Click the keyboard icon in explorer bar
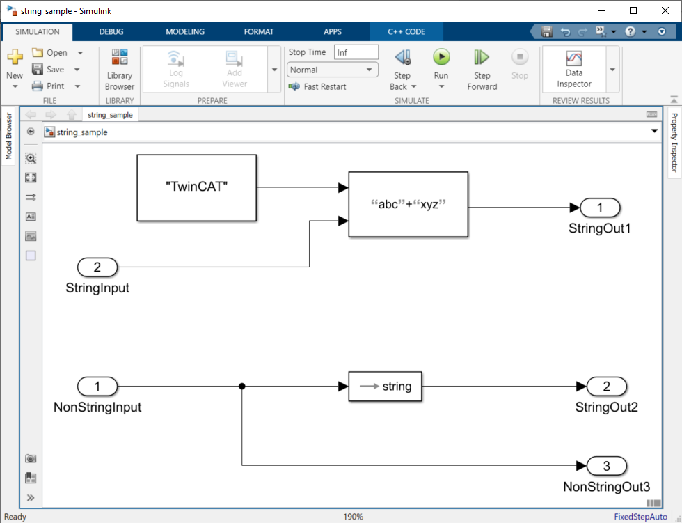Viewport: 682px width, 523px height. (651, 114)
